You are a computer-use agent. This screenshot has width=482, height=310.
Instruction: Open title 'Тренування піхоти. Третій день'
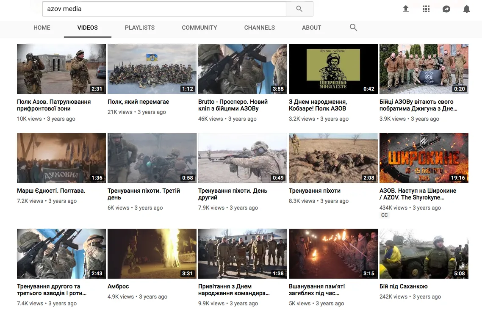coord(144,194)
